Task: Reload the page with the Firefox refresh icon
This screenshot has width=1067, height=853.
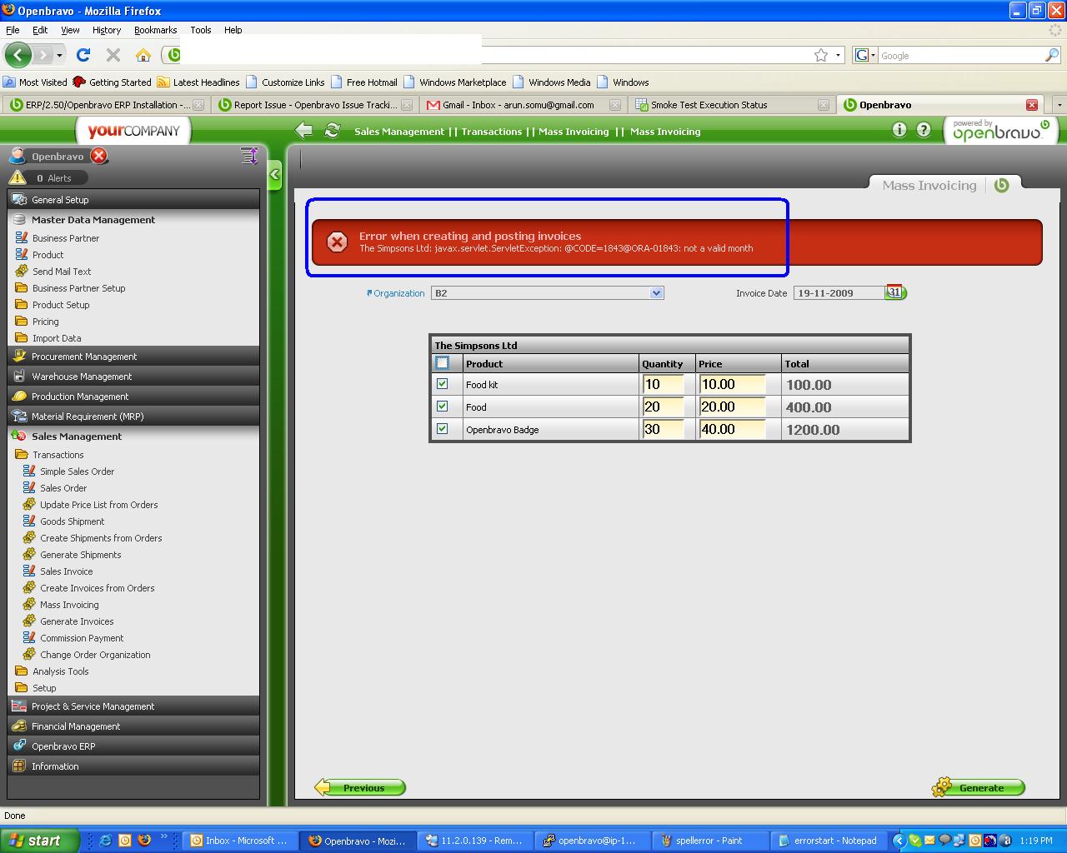Action: coord(83,55)
